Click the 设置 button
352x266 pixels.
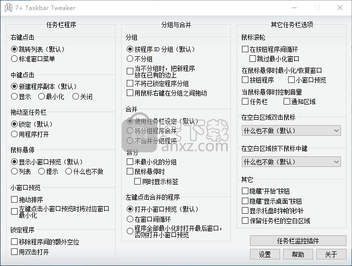265,254
